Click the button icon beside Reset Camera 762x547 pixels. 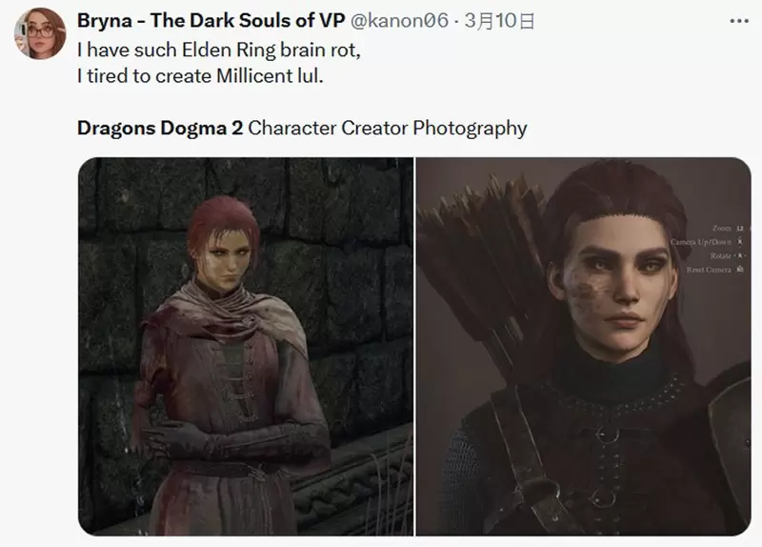740,270
